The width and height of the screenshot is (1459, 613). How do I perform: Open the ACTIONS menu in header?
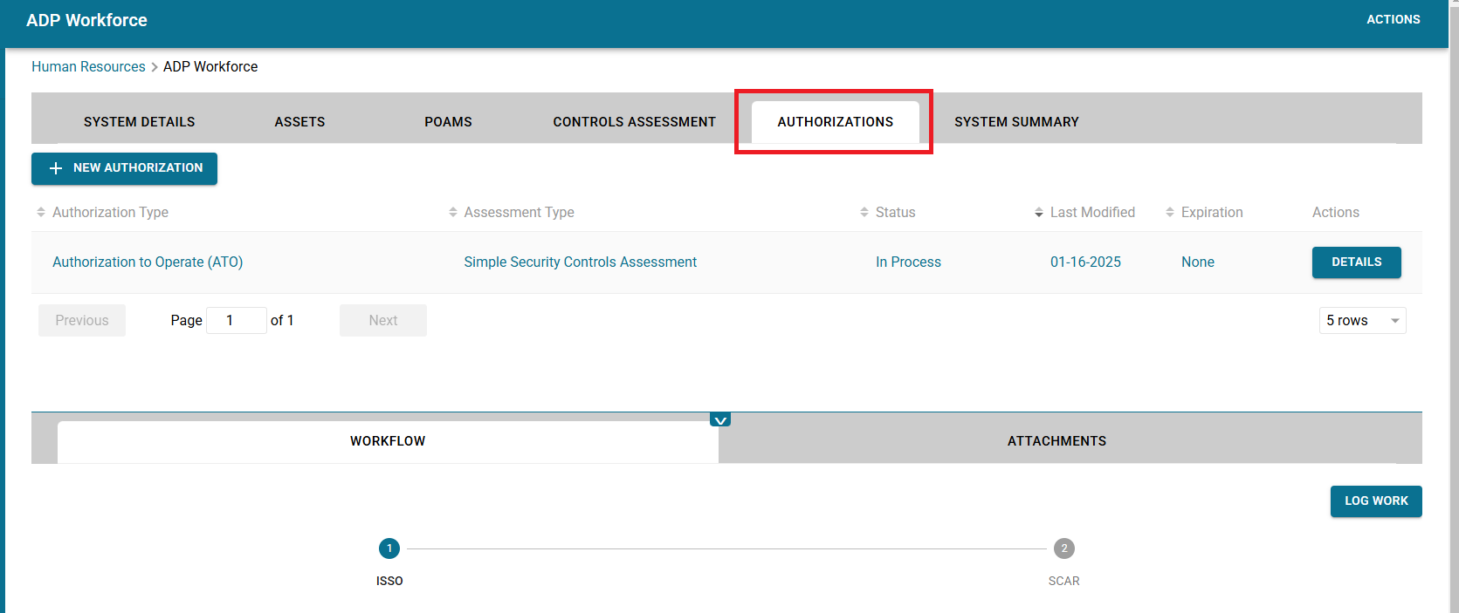1393,19
